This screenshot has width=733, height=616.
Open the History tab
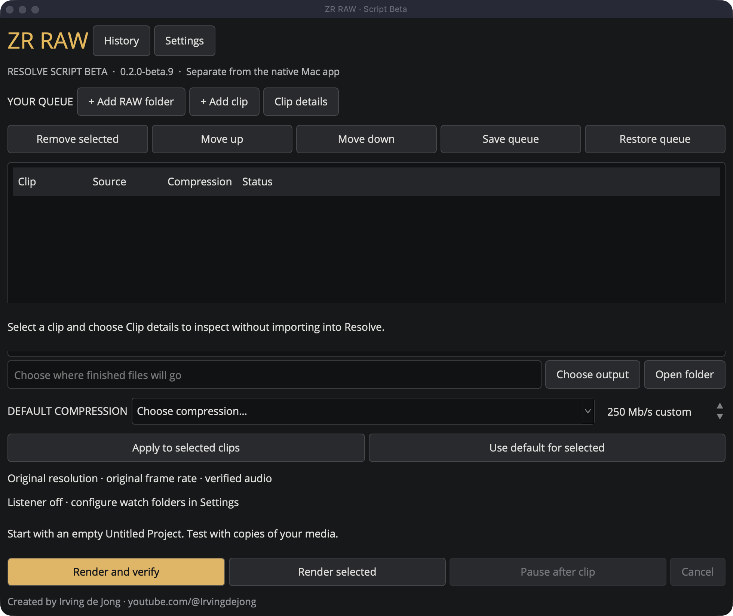[122, 41]
